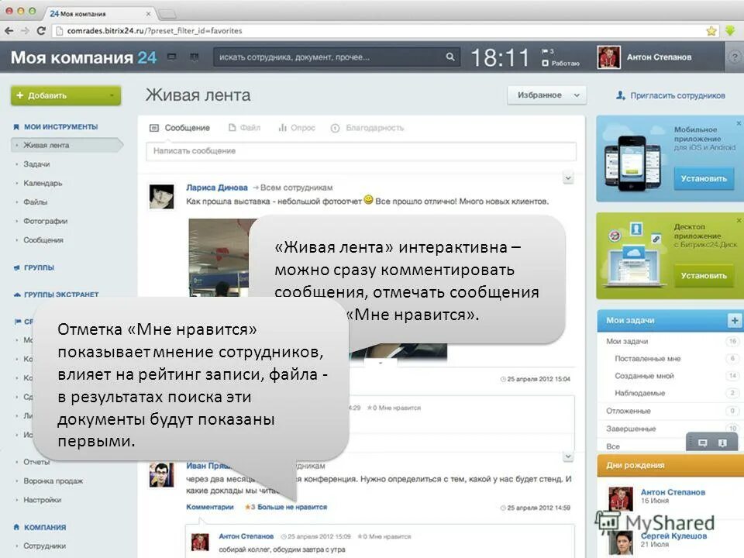Click Комментарии link under Иван's post

pos(210,507)
